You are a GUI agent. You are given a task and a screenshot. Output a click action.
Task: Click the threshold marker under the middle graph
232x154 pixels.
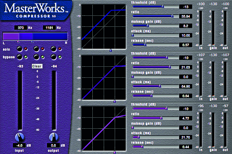[114, 100]
